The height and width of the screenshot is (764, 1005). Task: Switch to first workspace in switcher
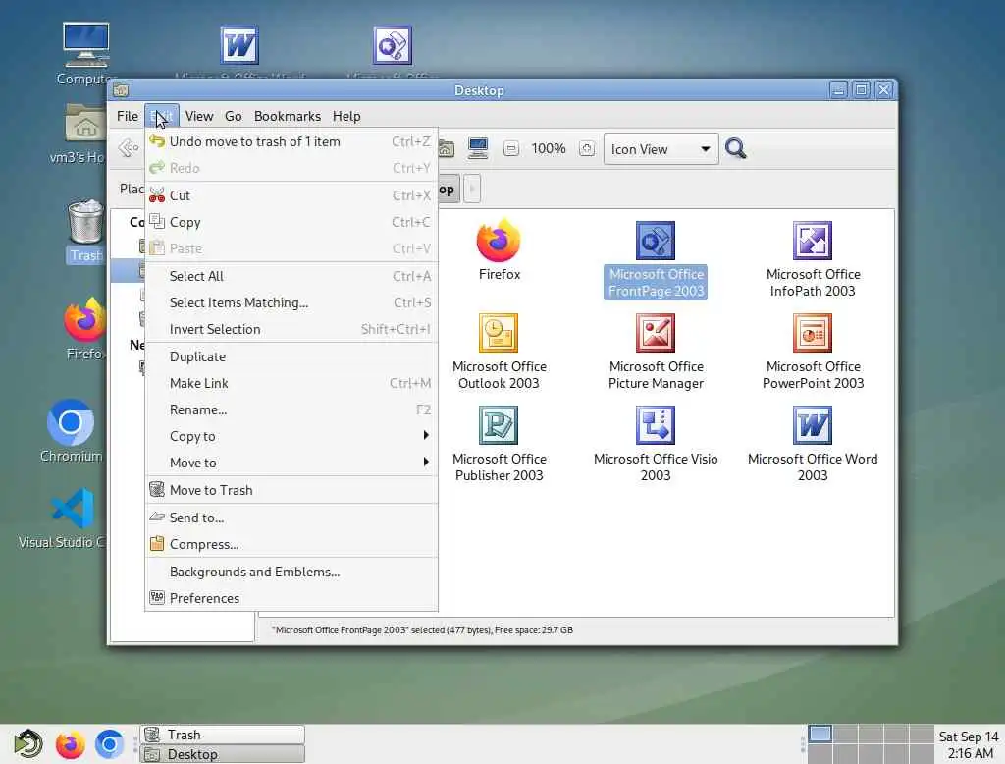820,735
